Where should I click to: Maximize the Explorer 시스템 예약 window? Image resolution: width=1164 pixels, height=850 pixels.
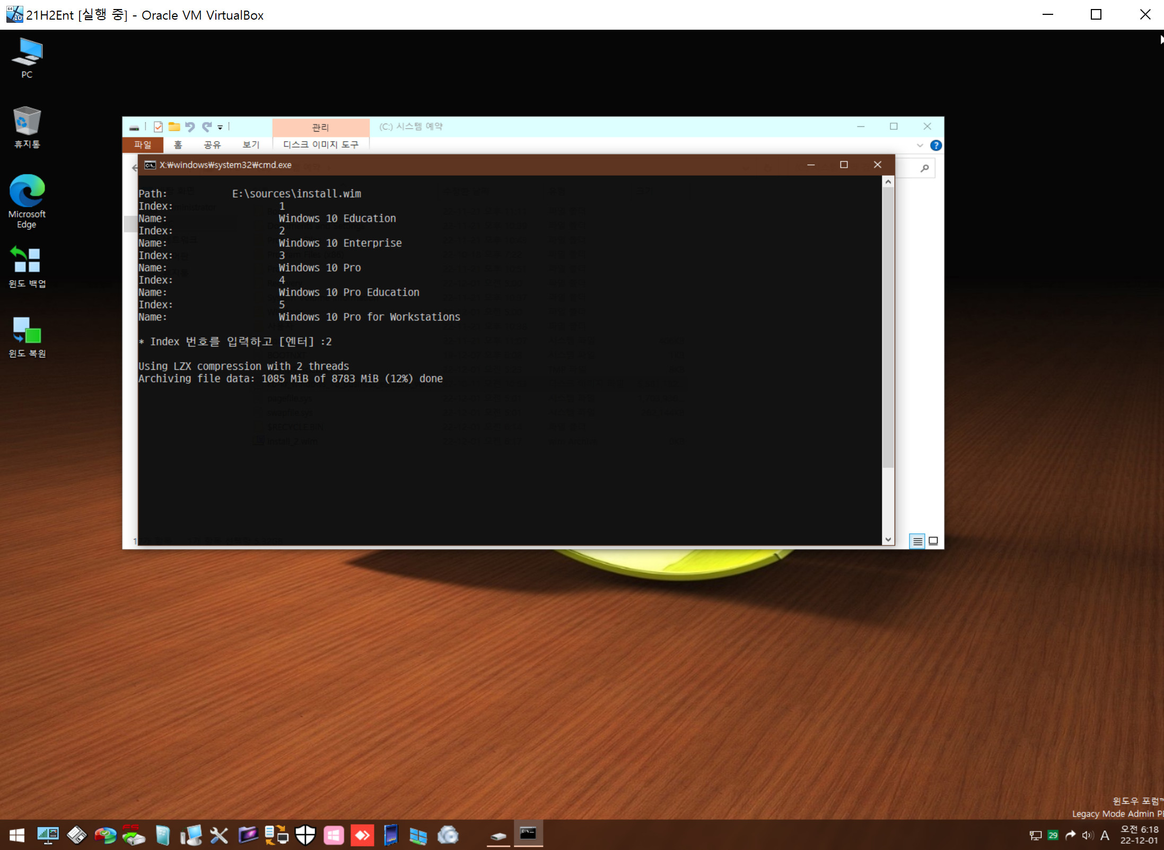[x=894, y=126]
